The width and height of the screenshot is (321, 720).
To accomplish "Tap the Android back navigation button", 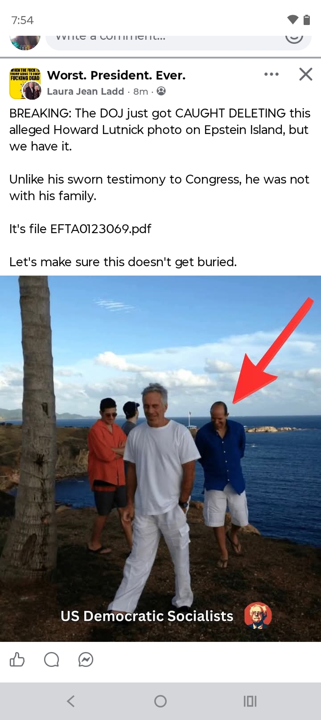I will pos(70,701).
